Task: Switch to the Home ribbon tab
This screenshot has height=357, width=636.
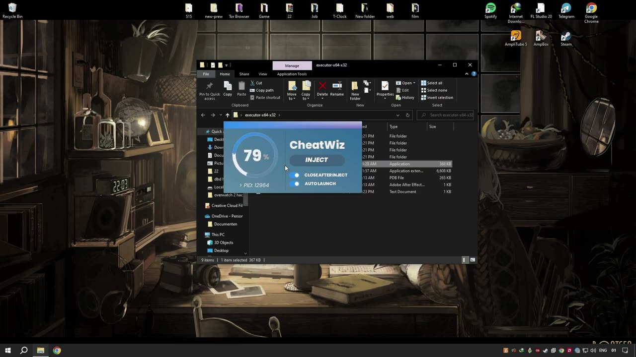Action: [225, 74]
